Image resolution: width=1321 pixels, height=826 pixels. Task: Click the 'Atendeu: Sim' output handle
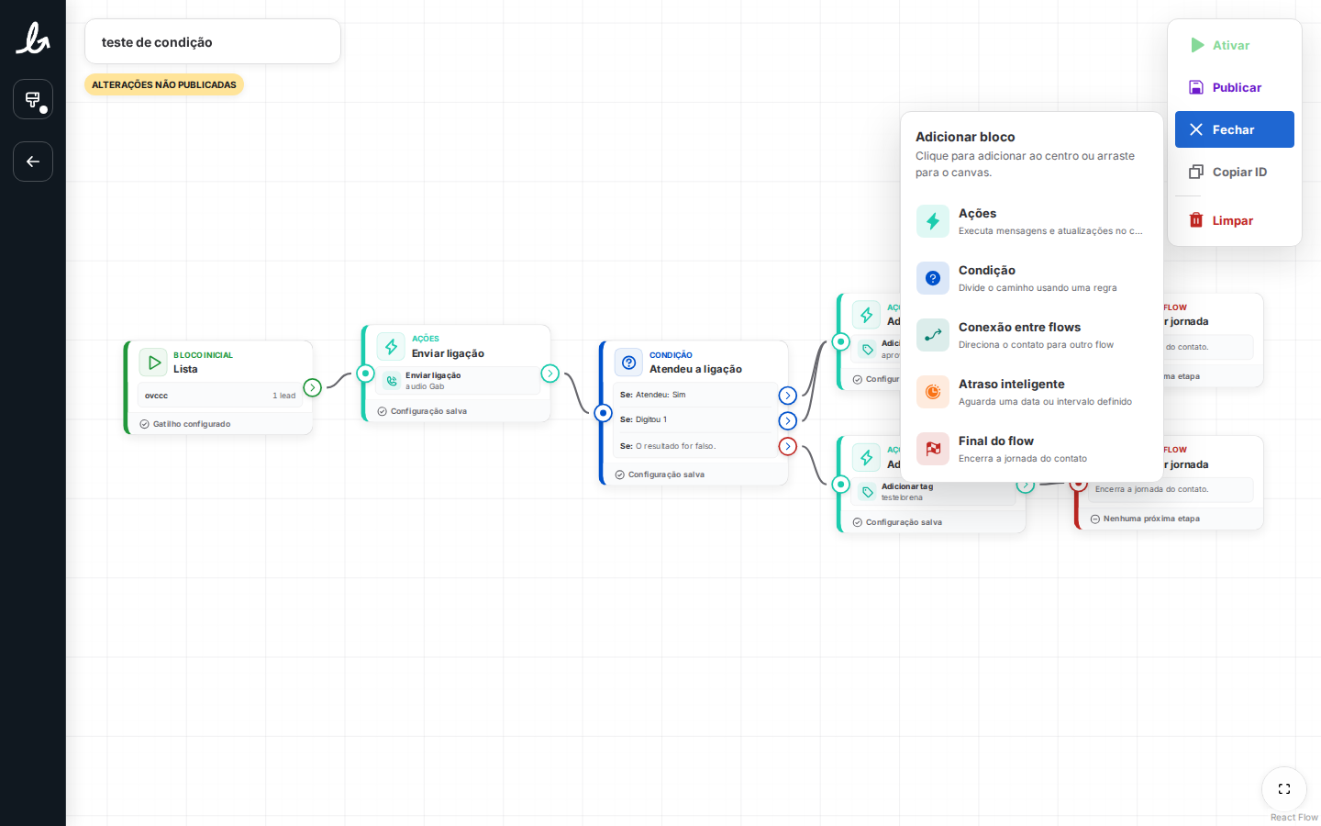[788, 396]
